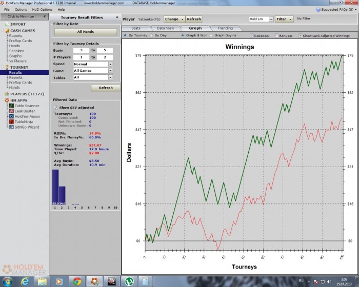359x287 pixels.
Task: Open the File menu
Action: (x=7, y=10)
